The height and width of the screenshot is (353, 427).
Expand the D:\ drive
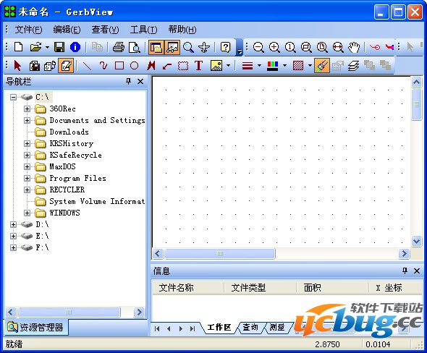click(x=13, y=224)
